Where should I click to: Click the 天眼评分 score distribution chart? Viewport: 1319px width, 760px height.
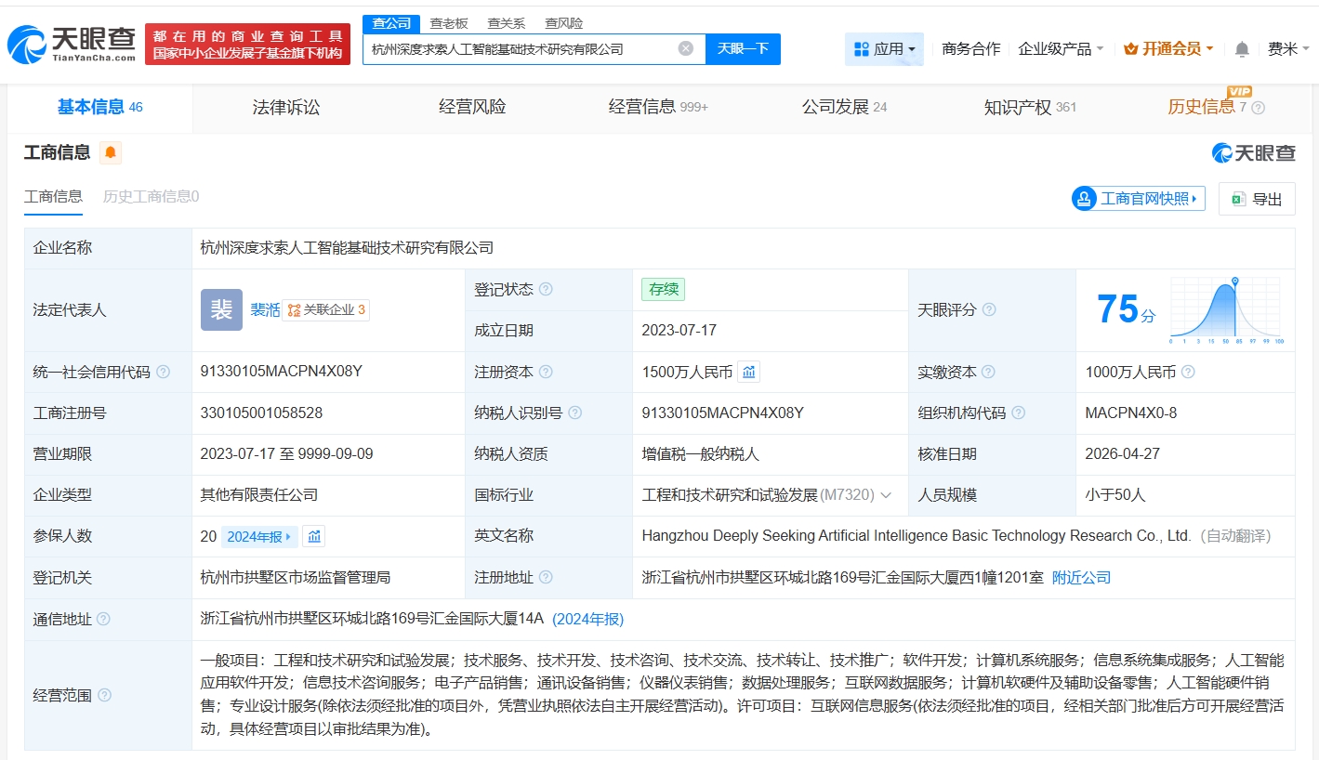1227,309
